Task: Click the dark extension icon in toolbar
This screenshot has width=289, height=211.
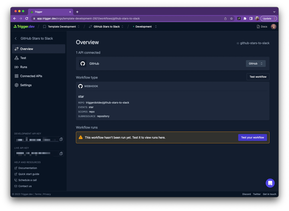Action: 239,18
